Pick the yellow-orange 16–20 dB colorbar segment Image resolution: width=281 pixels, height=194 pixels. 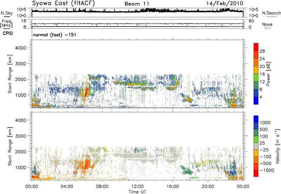coord(256,70)
